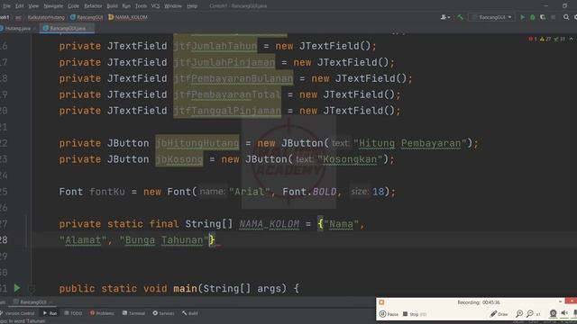Click "Hitung Pembayaran" string literal
This screenshot has width=577, height=324.
(x=410, y=143)
